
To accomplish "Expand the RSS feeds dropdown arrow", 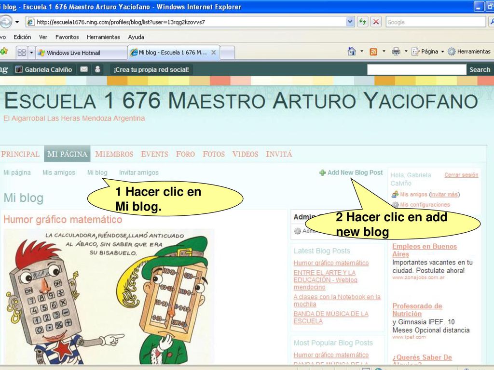I will click(384, 51).
